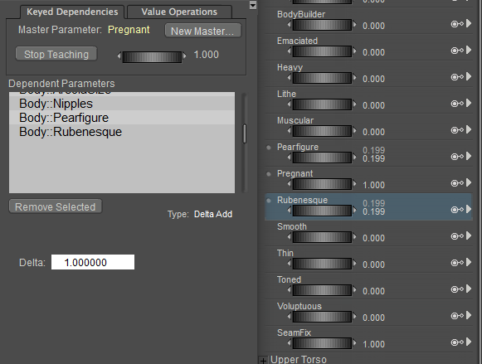Image resolution: width=482 pixels, height=364 pixels.
Task: Click Remove Selected button
Action: [56, 206]
